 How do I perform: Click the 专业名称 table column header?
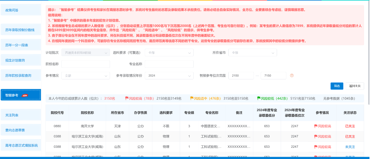click(x=212, y=113)
